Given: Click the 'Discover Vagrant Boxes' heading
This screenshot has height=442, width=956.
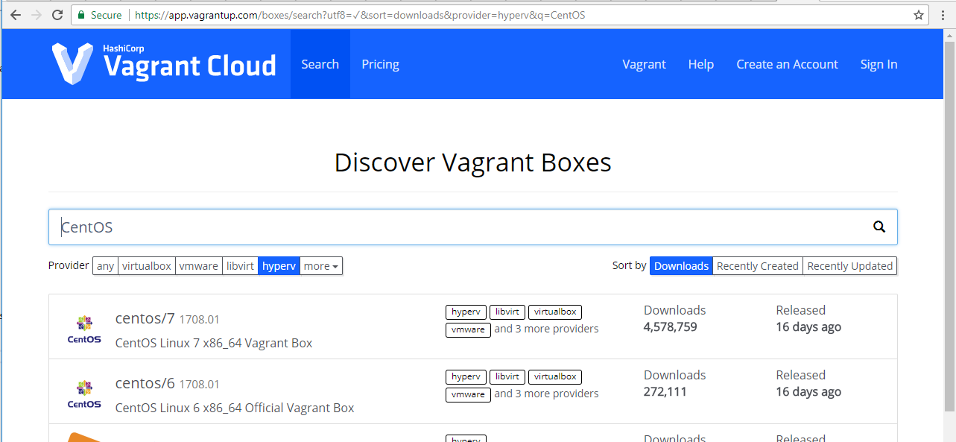Looking at the screenshot, I should pos(473,162).
